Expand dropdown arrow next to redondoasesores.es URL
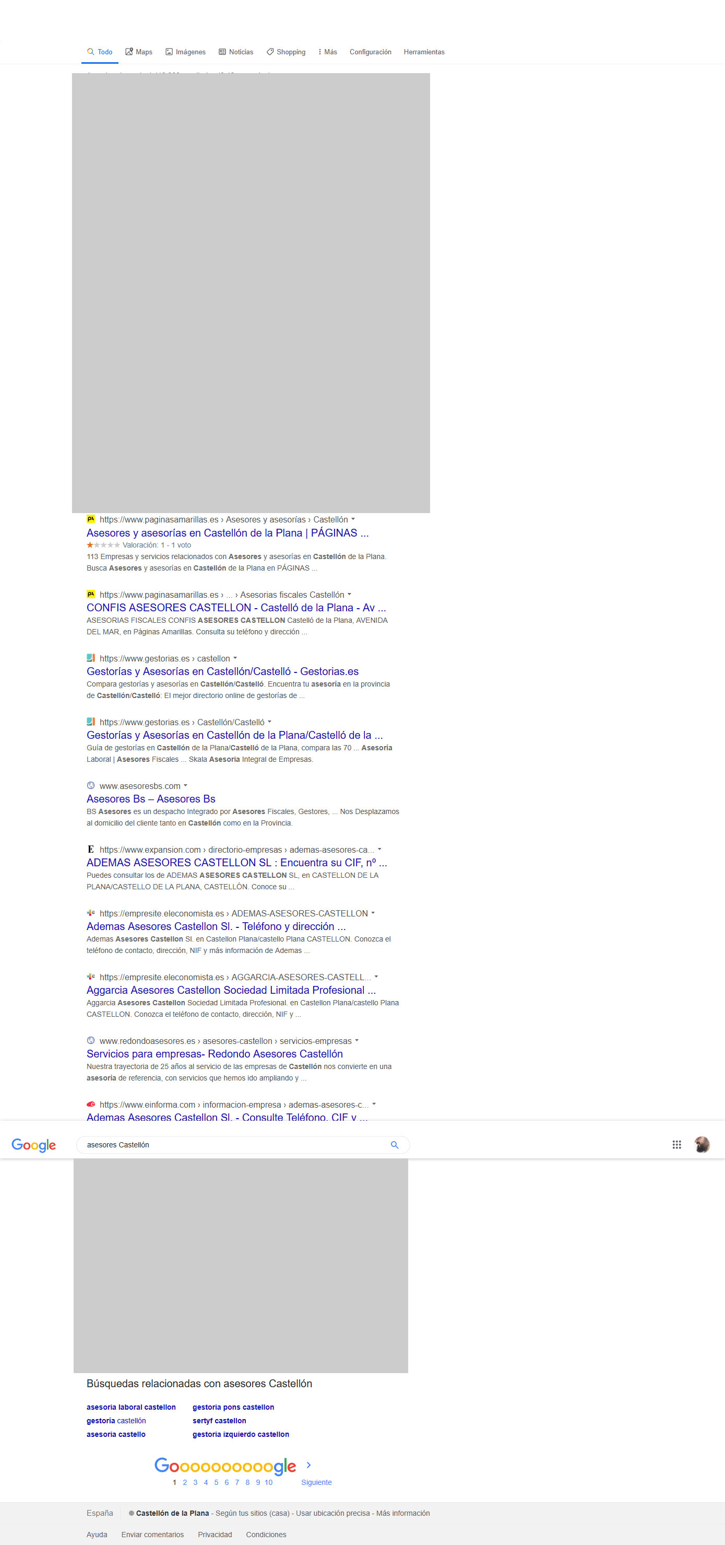 click(x=356, y=1041)
